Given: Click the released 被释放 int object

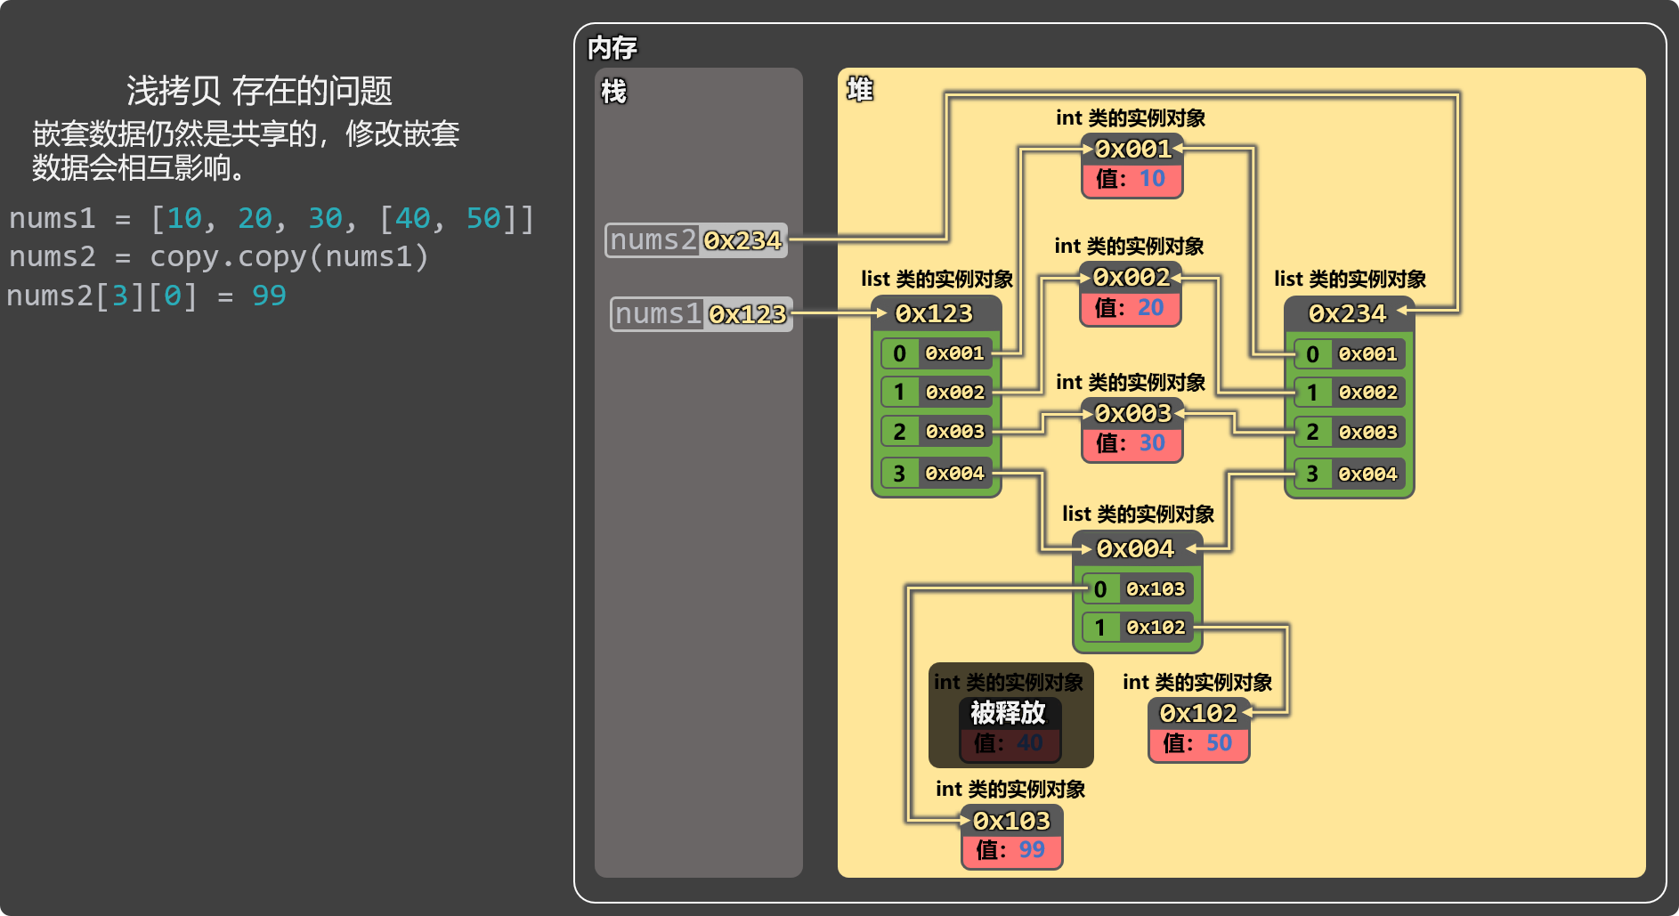Looking at the screenshot, I should [1010, 715].
